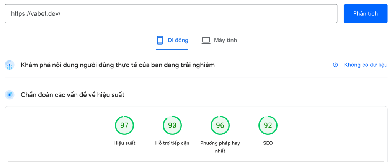Switch to the Di động tab

pyautogui.click(x=172, y=40)
